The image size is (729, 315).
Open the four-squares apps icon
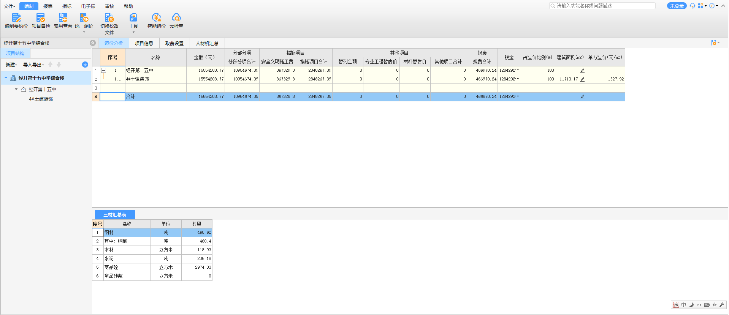(x=700, y=6)
